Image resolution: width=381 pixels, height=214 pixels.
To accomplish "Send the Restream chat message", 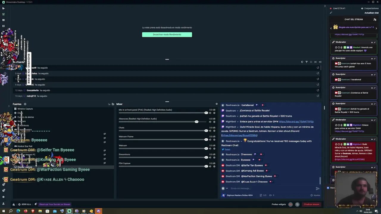I will click(318, 188).
